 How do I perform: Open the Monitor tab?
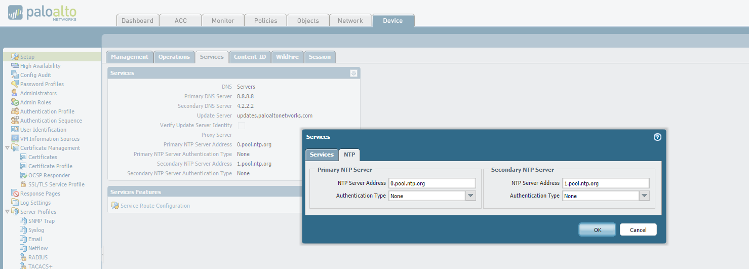223,21
